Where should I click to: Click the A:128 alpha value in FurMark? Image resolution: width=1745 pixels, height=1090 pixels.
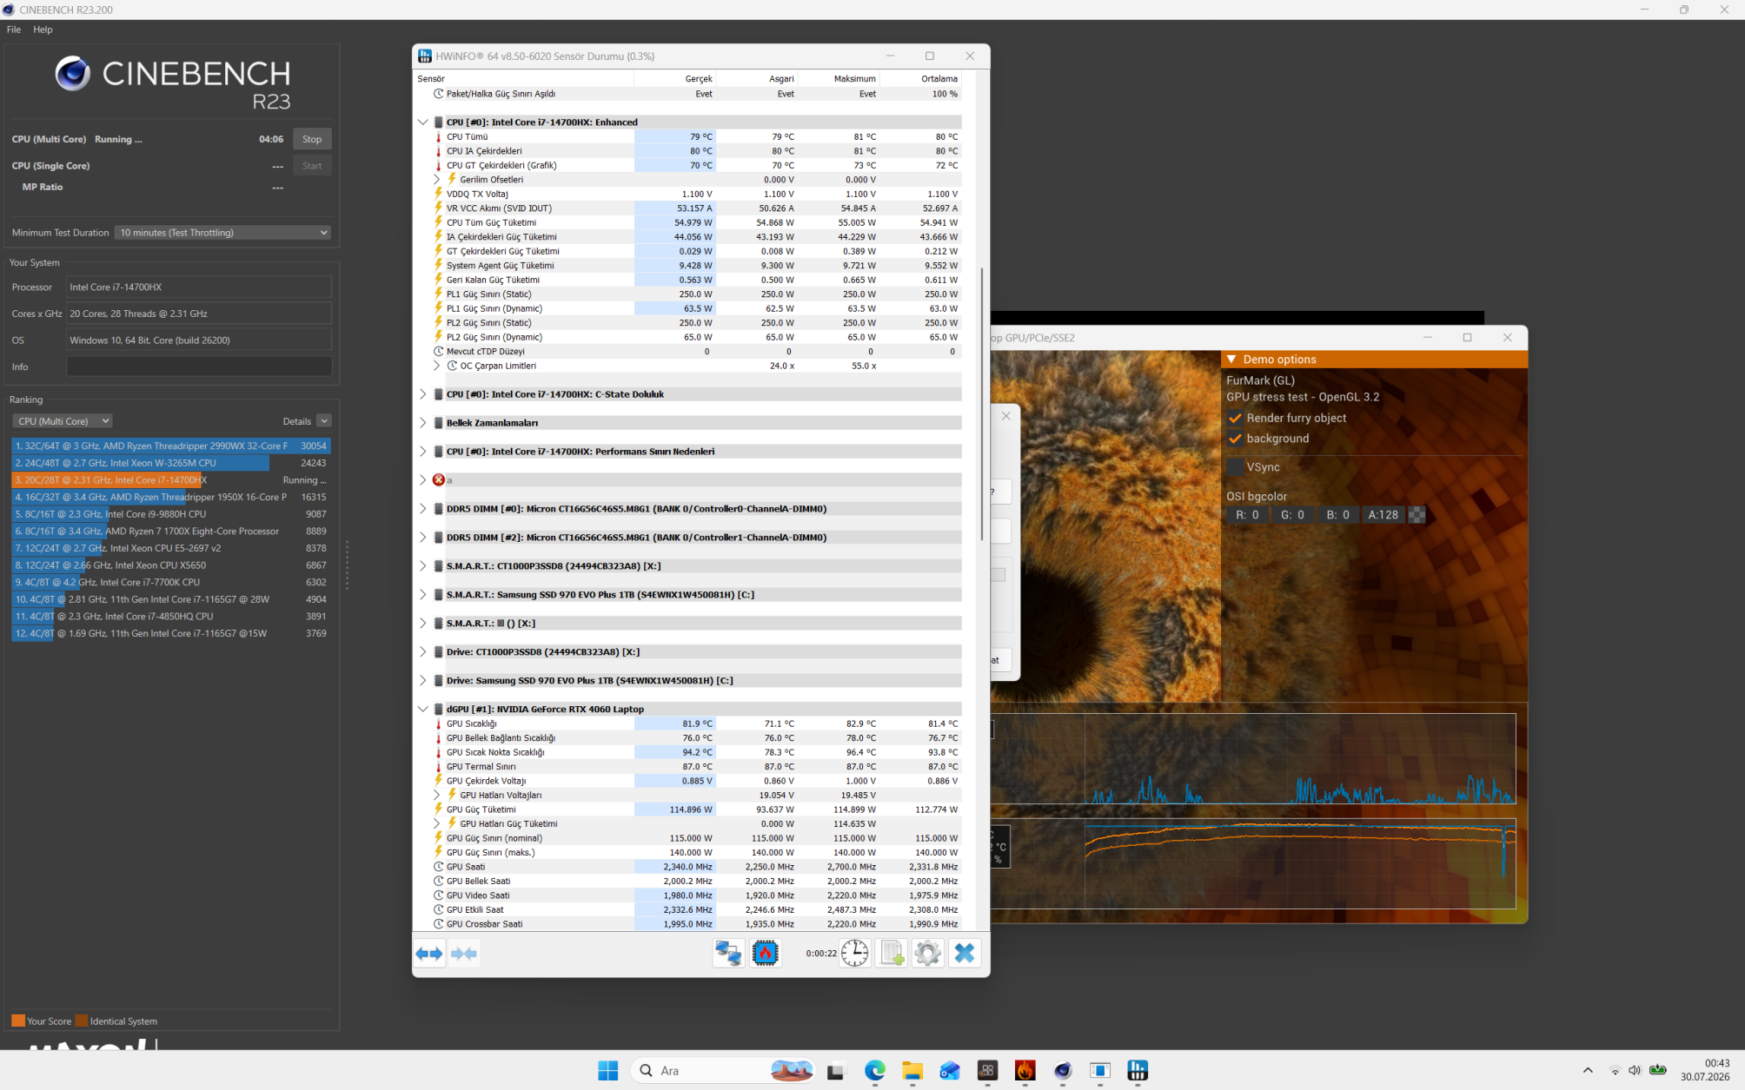(1383, 515)
